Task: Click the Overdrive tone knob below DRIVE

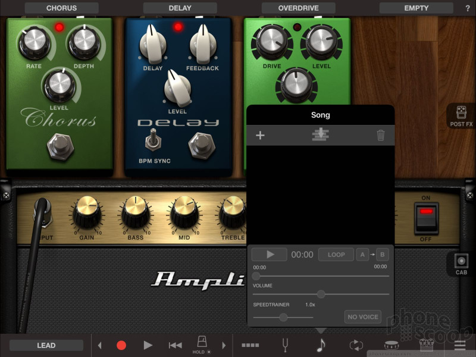Action: pos(296,84)
